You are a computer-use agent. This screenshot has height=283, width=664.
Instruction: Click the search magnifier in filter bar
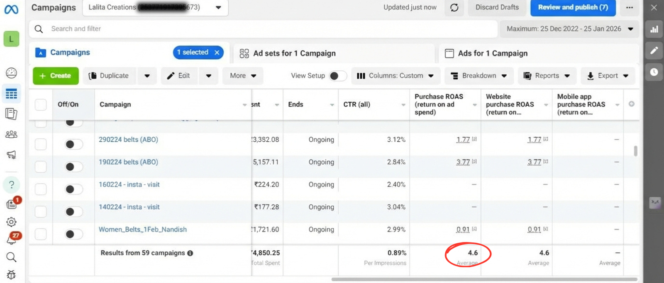point(39,29)
